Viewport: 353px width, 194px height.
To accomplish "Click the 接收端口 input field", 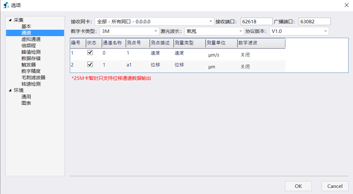I will point(256,21).
